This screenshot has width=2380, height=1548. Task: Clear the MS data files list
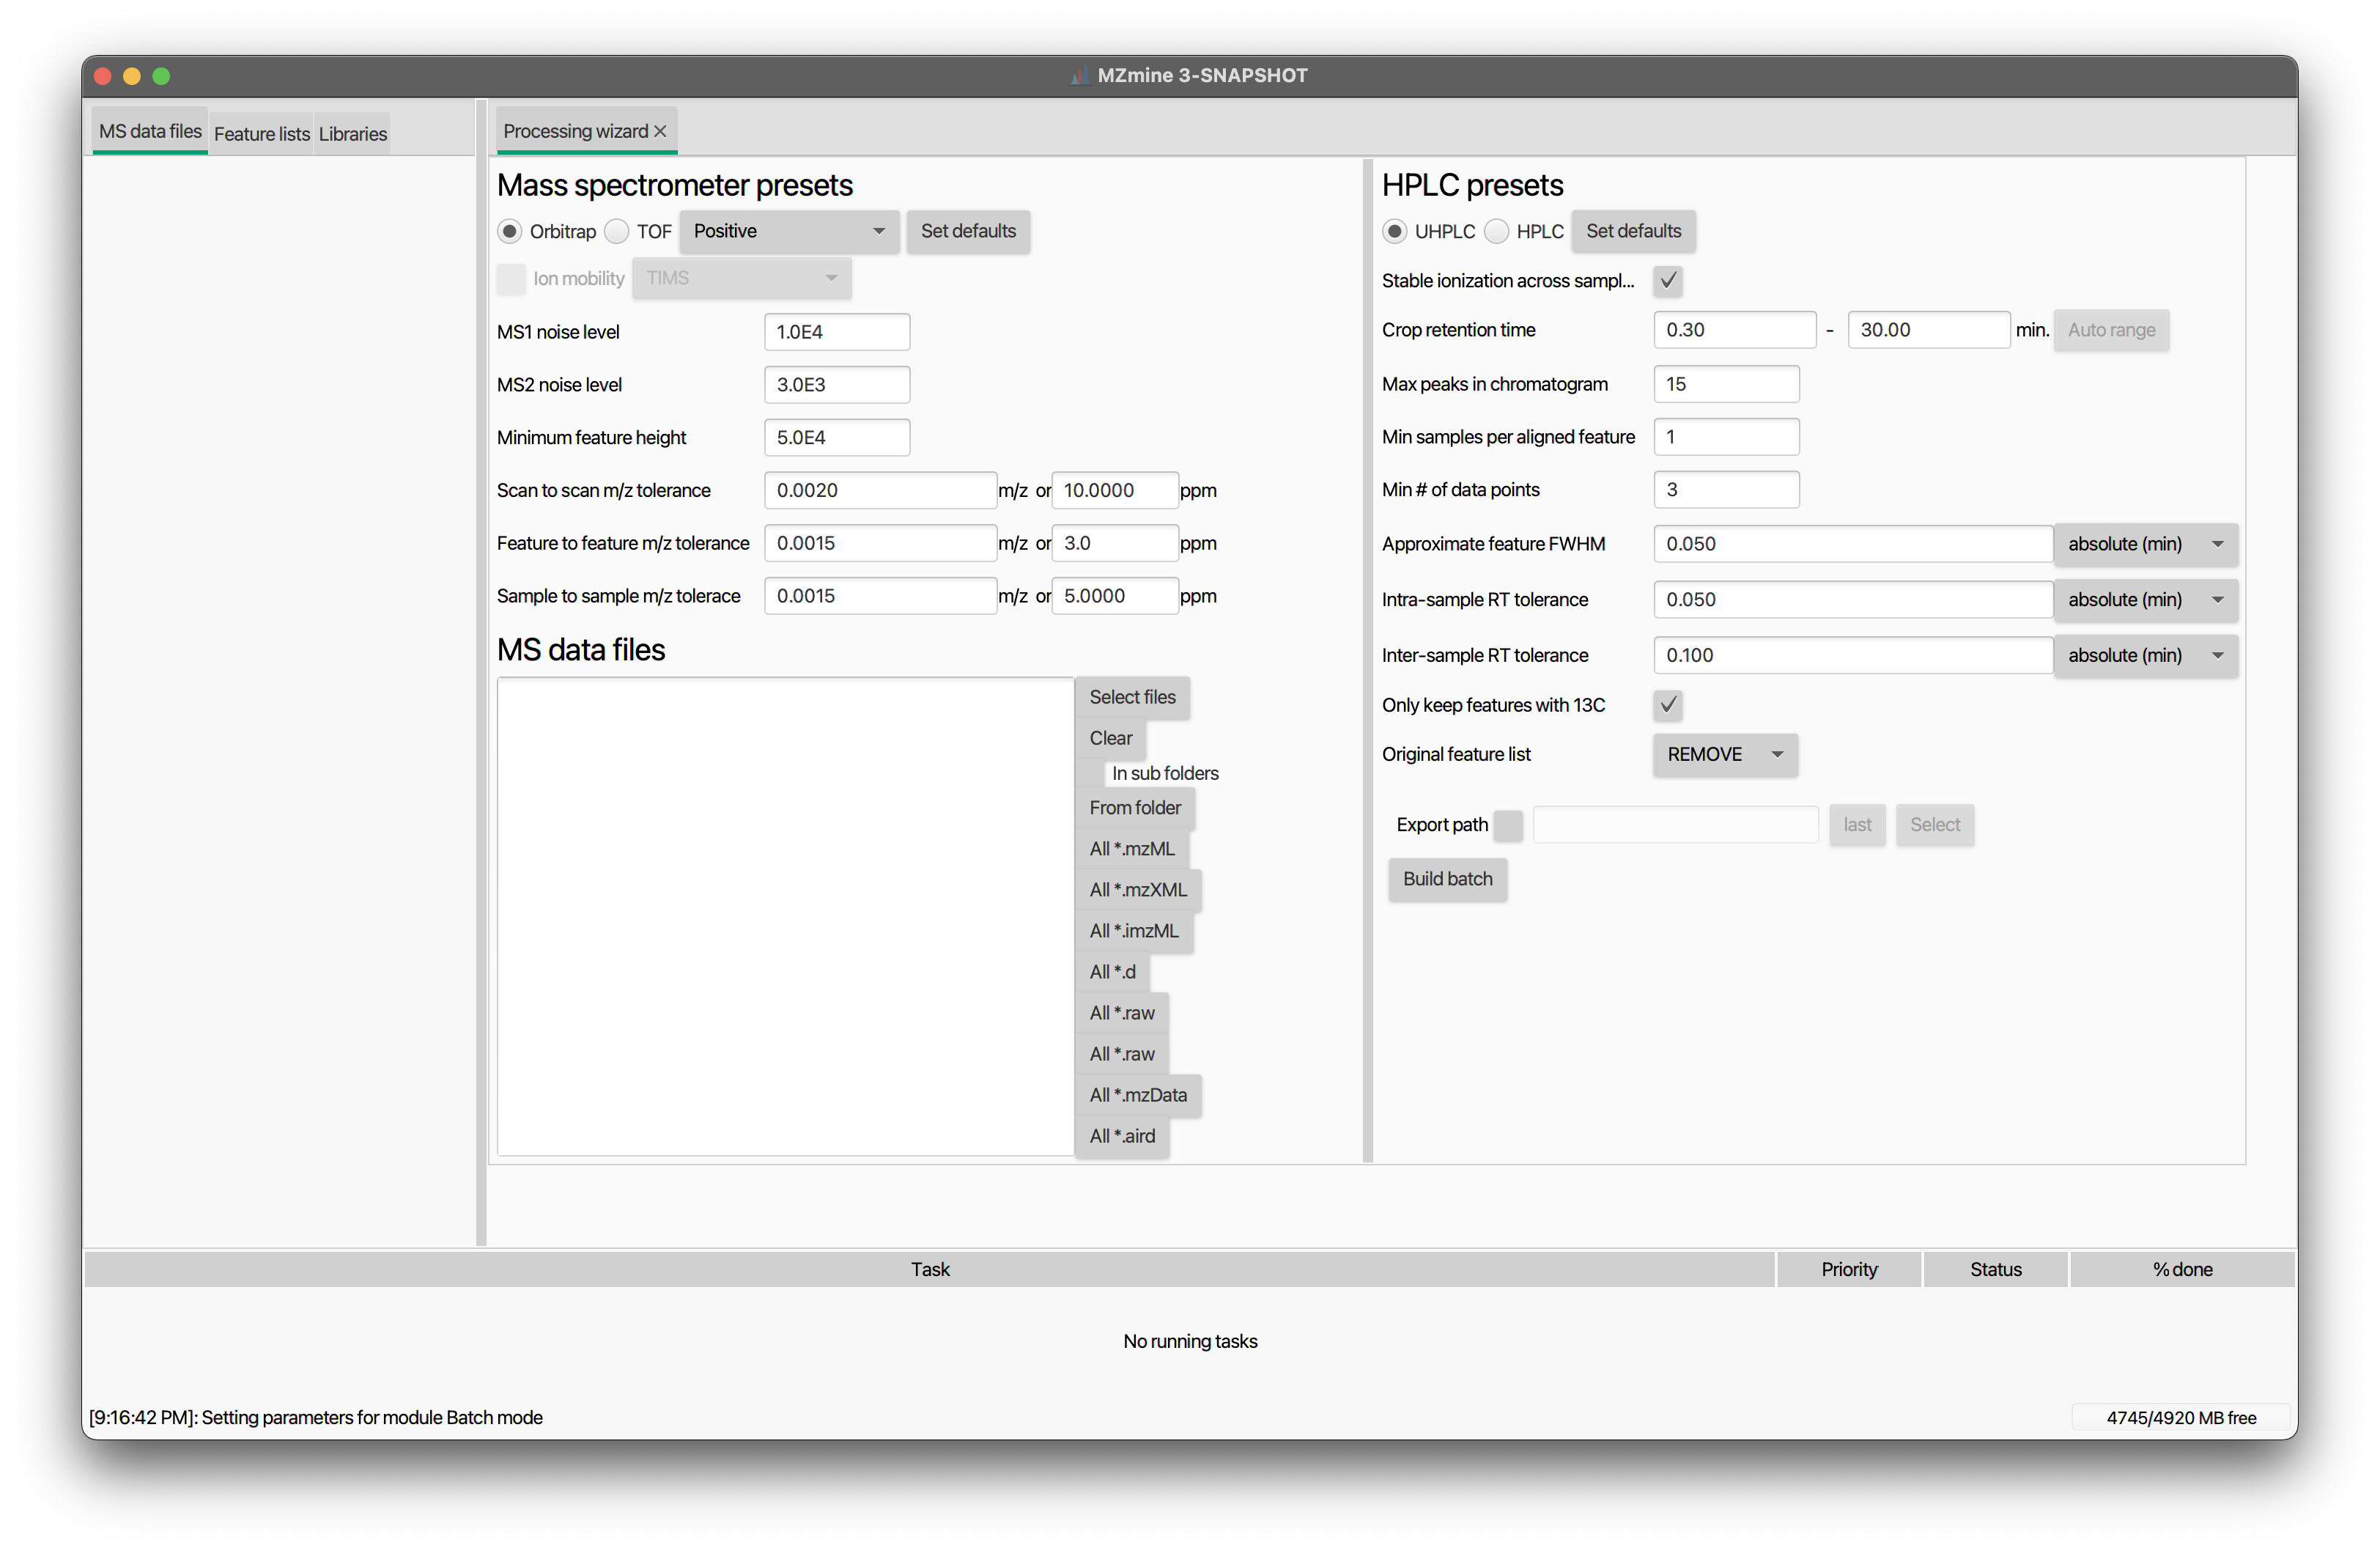[x=1110, y=738]
